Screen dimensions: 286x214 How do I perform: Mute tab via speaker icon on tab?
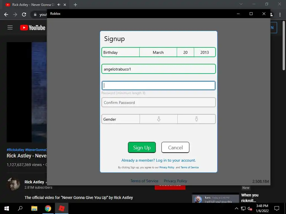(x=59, y=5)
